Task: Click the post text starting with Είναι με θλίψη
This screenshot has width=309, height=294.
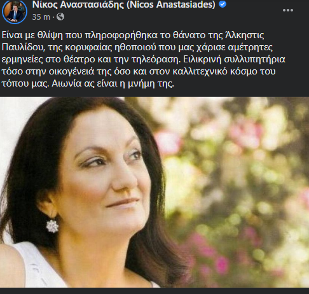Action: tap(144, 59)
